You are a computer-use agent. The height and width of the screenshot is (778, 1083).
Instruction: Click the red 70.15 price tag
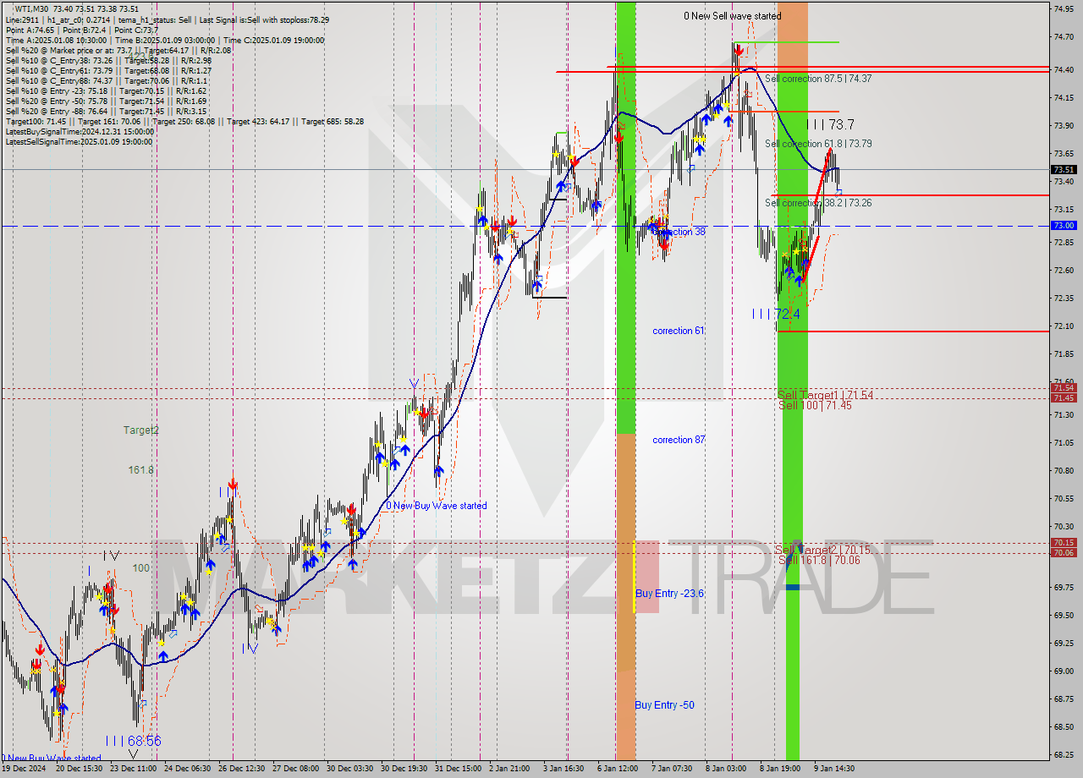[1063, 543]
